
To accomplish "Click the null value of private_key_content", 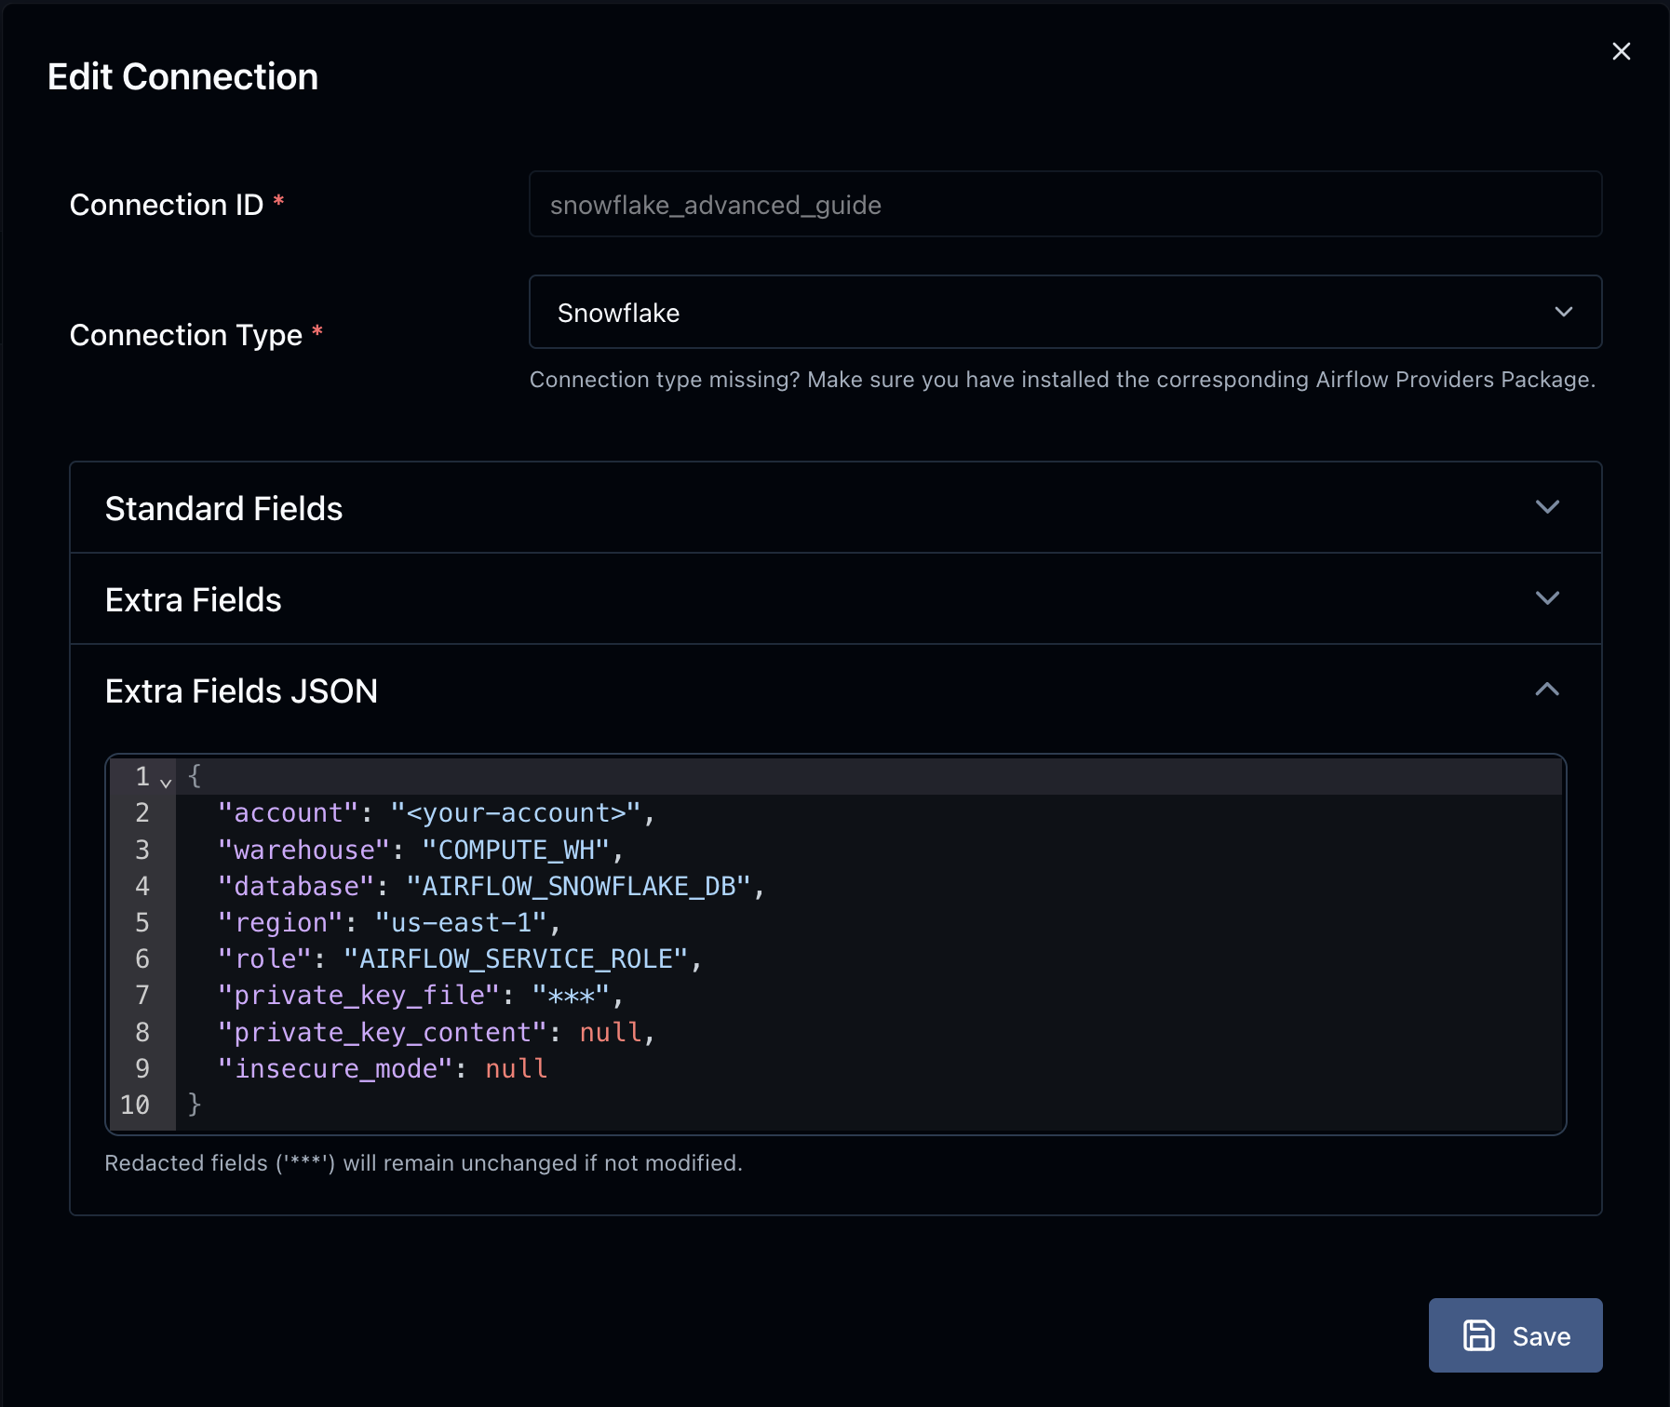I will click(611, 1032).
